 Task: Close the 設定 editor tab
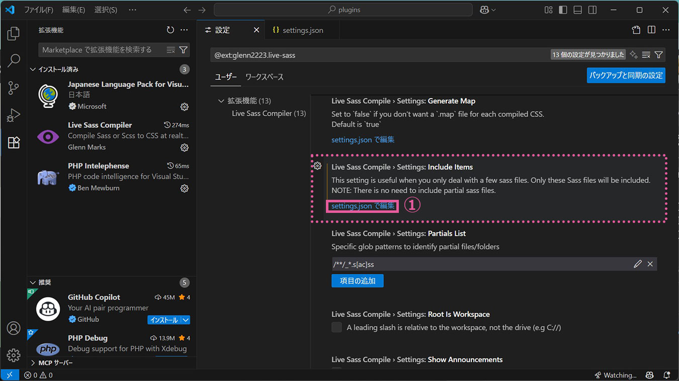[x=256, y=30]
